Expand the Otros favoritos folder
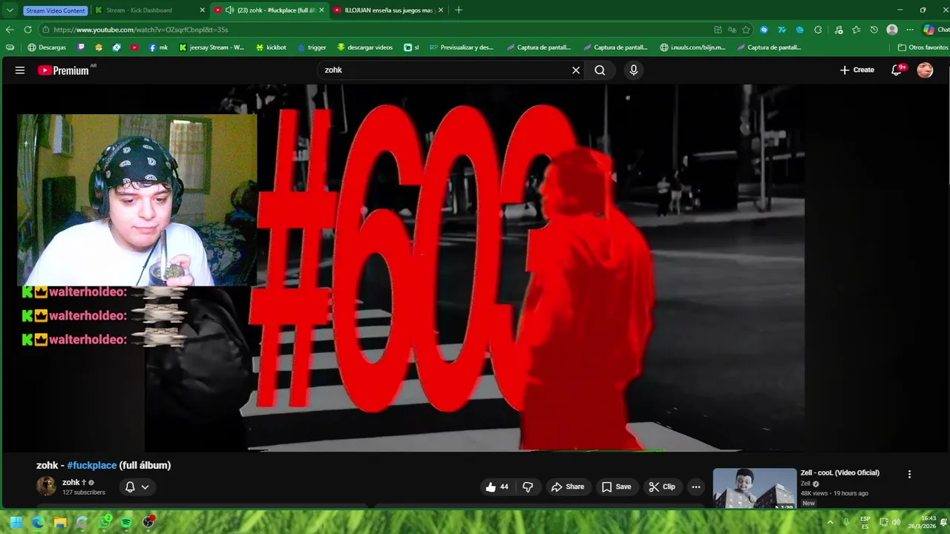This screenshot has width=950, height=534. [x=923, y=47]
